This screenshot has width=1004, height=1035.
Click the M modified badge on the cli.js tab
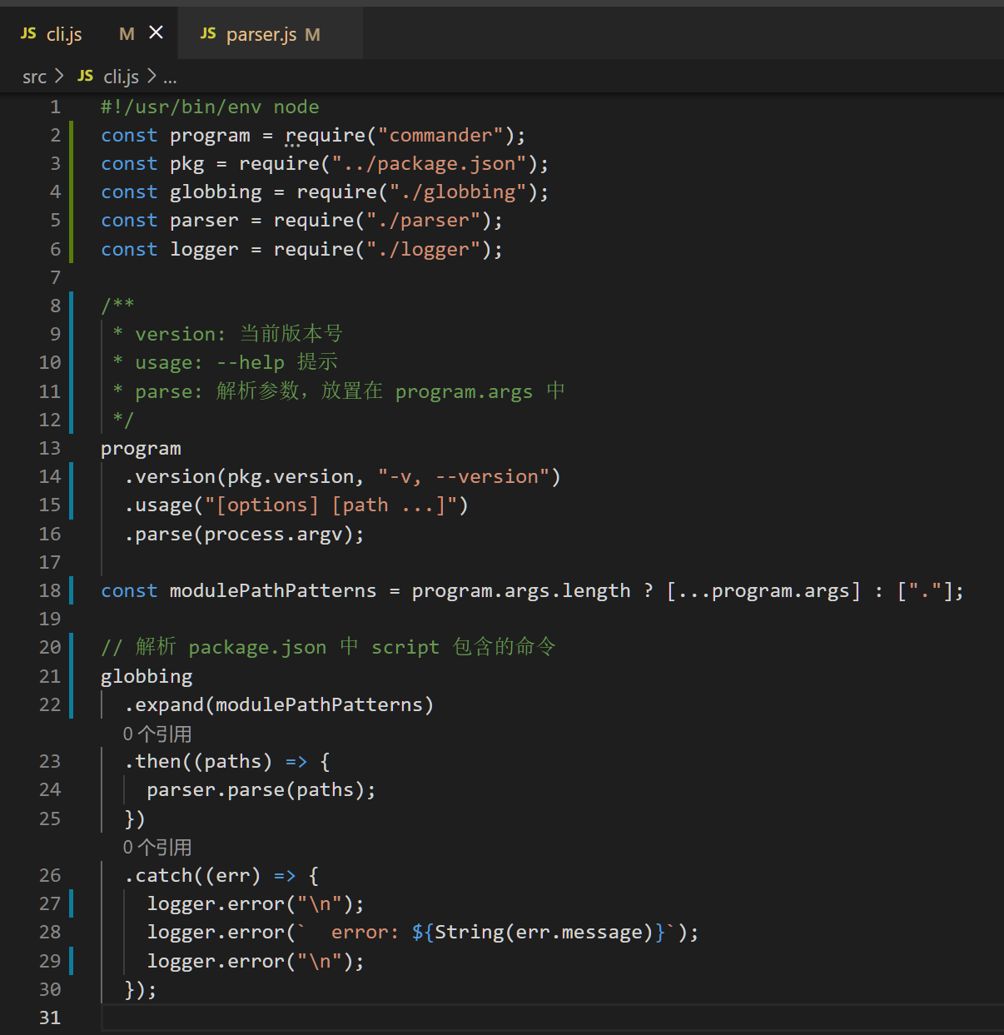127,34
